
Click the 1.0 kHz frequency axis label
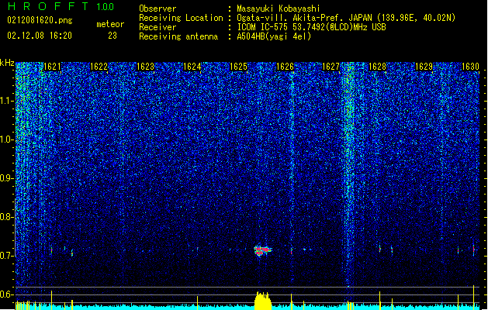(x=6, y=139)
